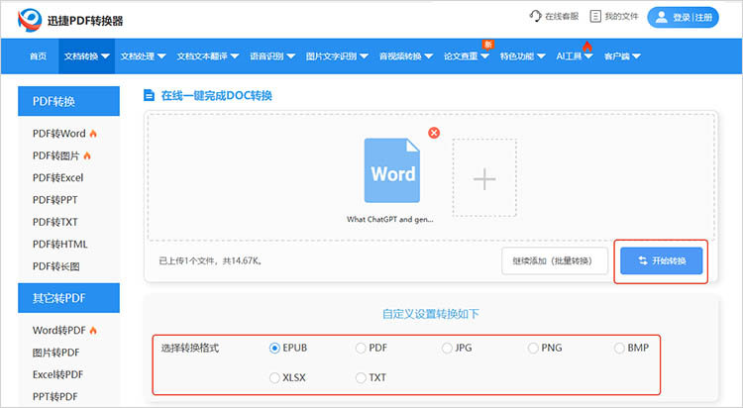This screenshot has width=743, height=408.
Task: Open the 文档处理 menu label
Action: [x=138, y=56]
